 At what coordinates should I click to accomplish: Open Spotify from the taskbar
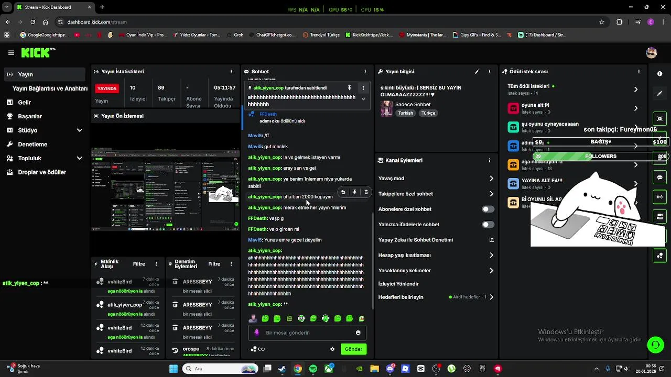(x=313, y=369)
